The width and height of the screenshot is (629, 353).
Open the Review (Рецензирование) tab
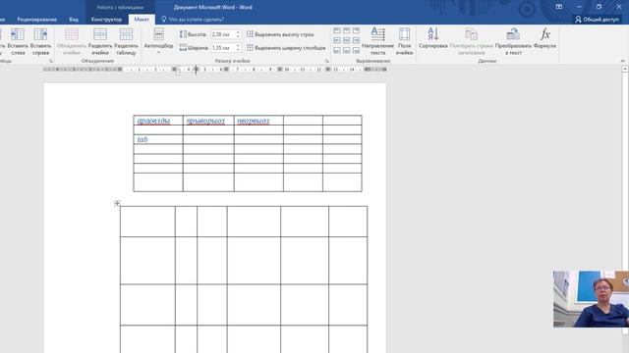(x=37, y=20)
